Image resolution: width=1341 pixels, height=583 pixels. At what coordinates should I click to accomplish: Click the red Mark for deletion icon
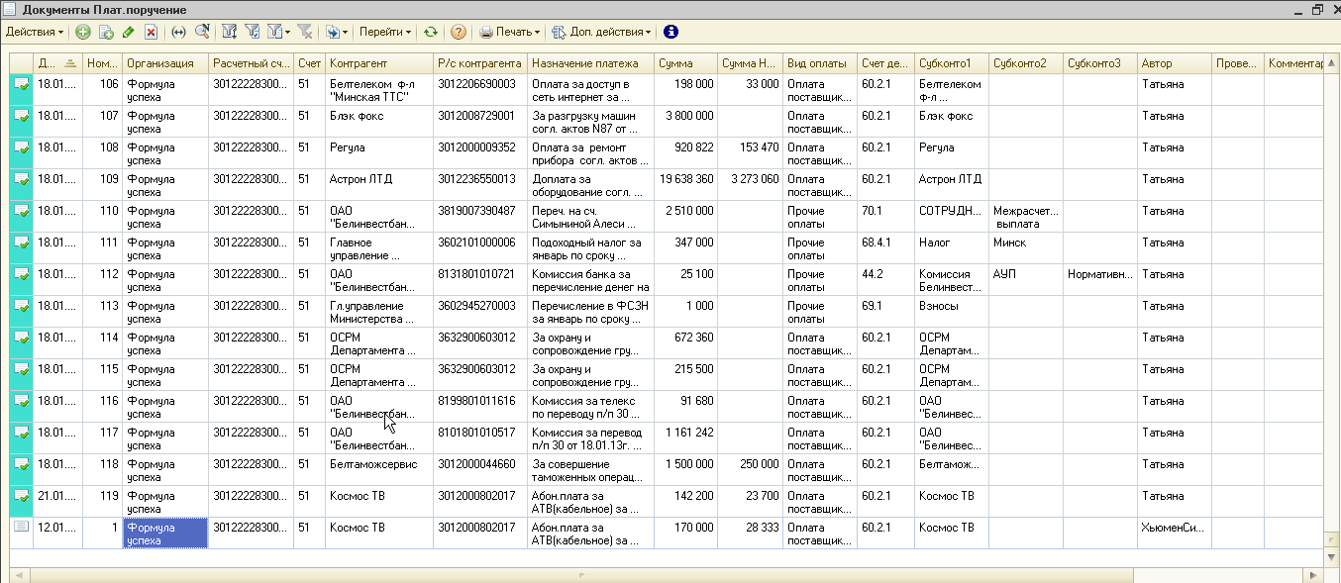[x=151, y=32]
